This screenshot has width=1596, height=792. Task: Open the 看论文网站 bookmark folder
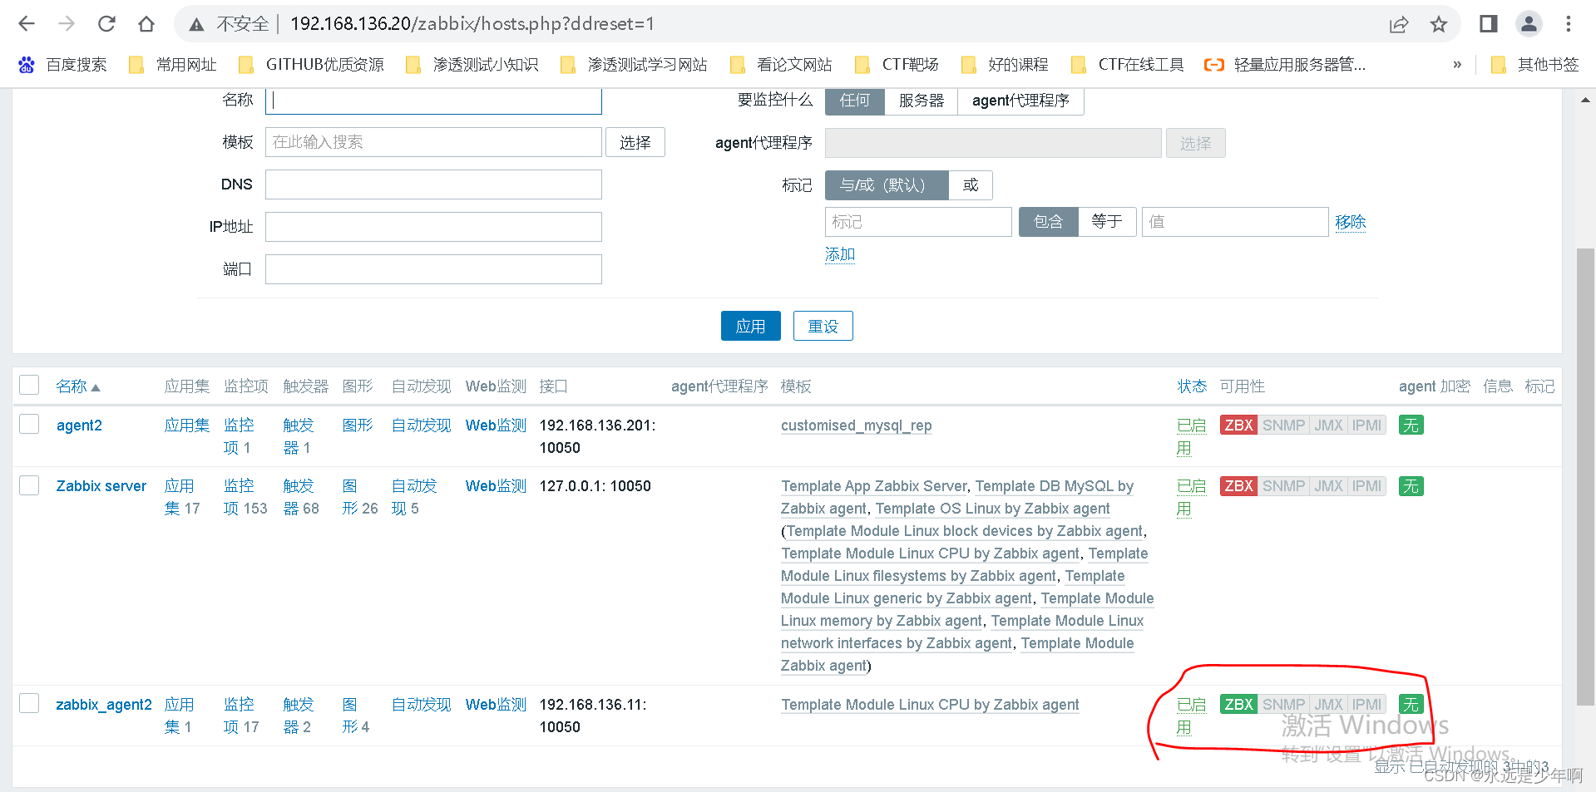tap(780, 65)
